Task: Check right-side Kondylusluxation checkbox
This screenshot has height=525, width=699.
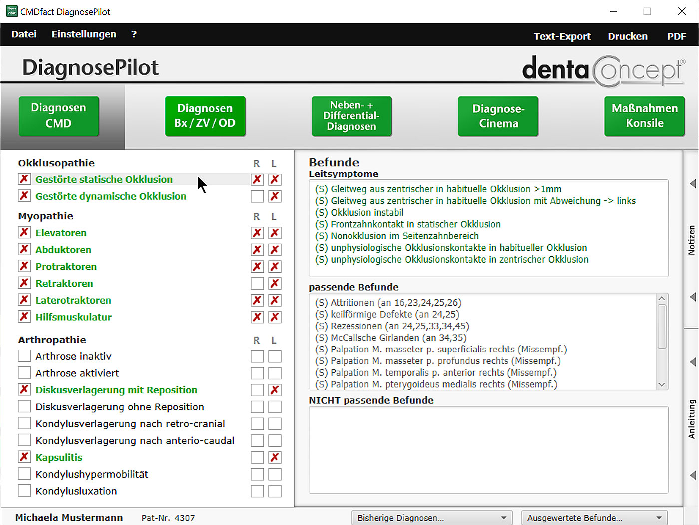Action: pos(257,491)
